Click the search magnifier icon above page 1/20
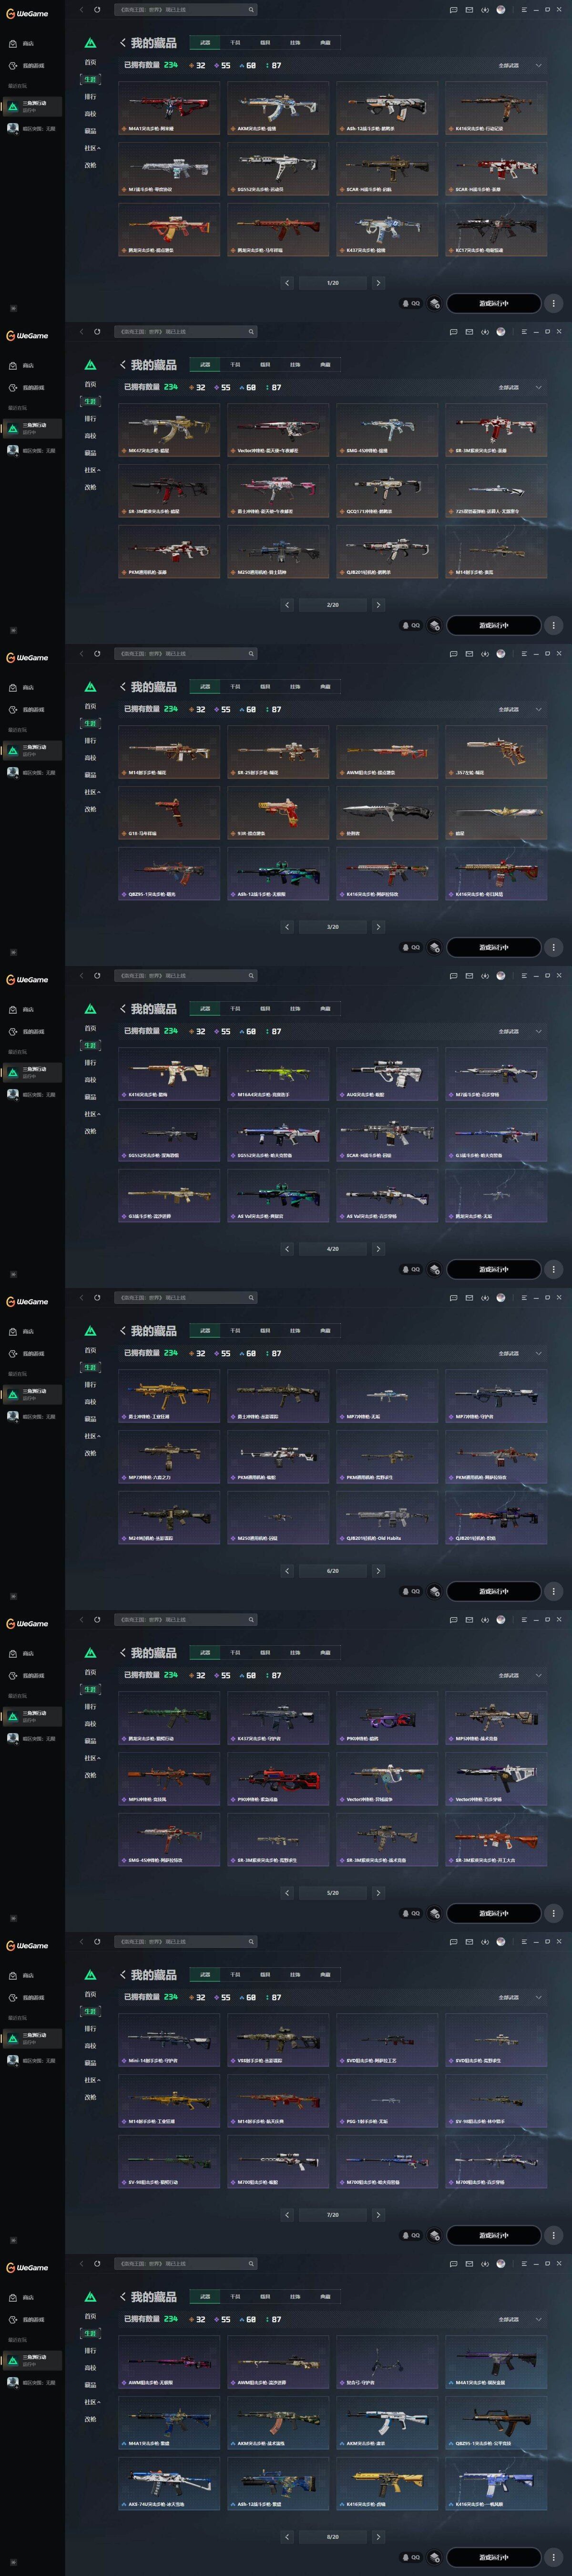This screenshot has height=2576, width=572. [251, 10]
